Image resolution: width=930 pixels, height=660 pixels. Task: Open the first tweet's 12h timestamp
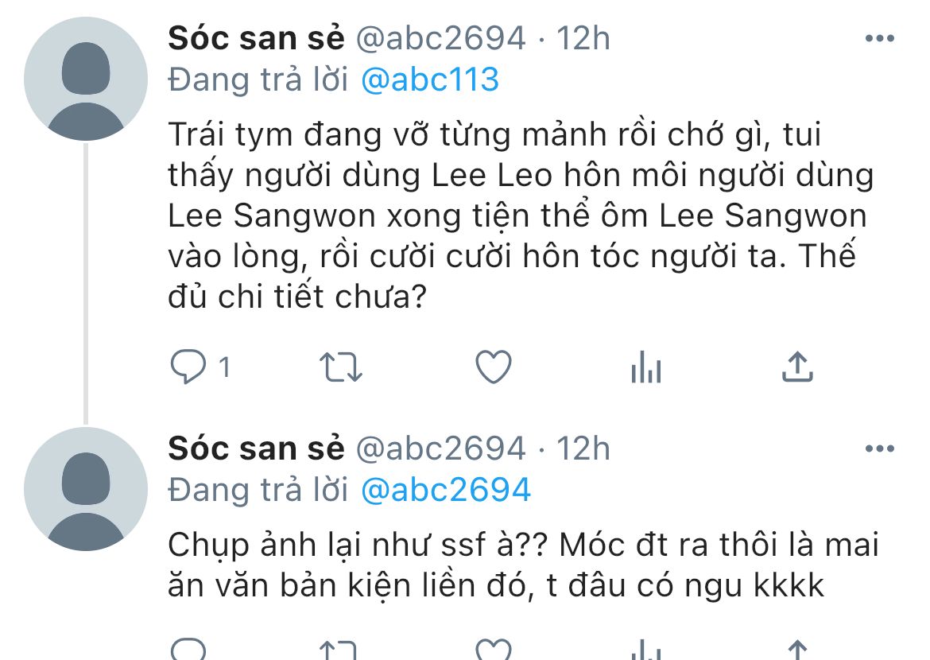click(x=583, y=38)
